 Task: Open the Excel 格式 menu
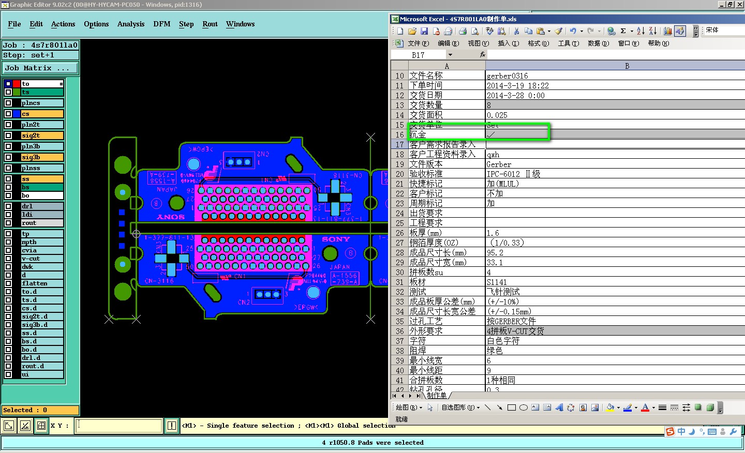click(538, 43)
